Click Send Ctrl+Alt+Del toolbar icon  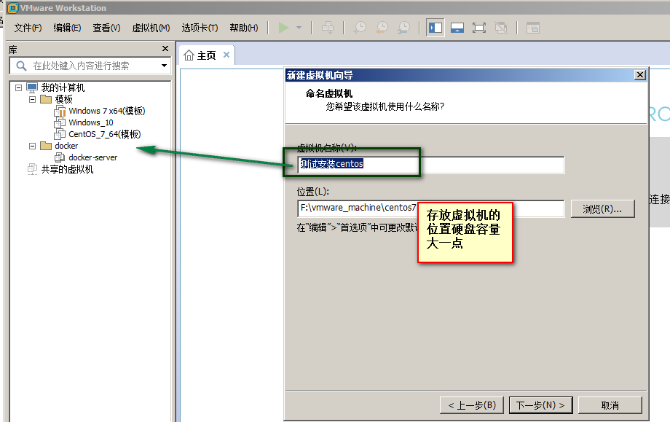[328, 28]
